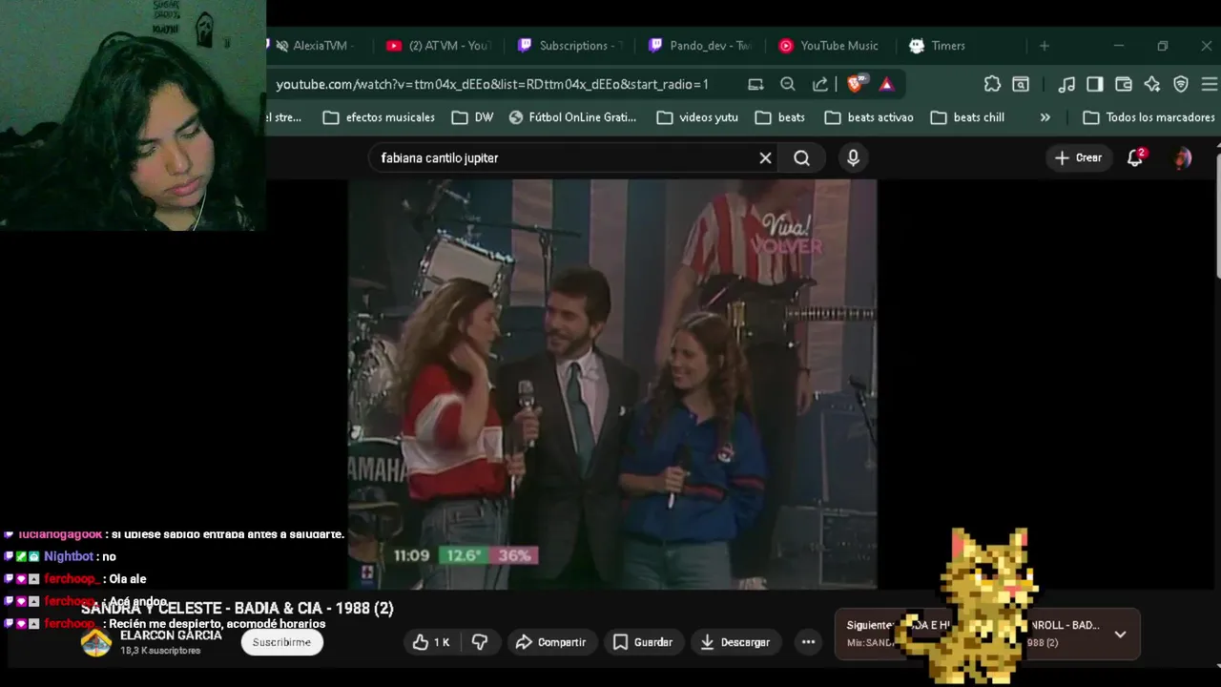Dislike the video with thumbs down
Image resolution: width=1221 pixels, height=687 pixels.
pyautogui.click(x=480, y=642)
